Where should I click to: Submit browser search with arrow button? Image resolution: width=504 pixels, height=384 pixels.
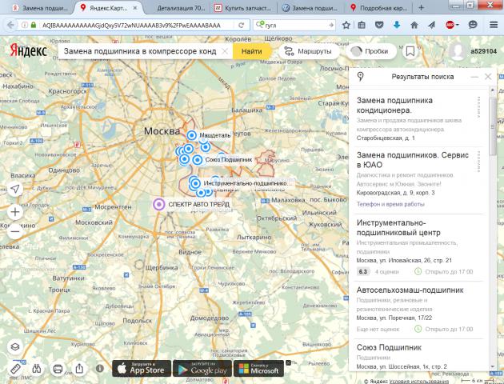click(x=331, y=25)
